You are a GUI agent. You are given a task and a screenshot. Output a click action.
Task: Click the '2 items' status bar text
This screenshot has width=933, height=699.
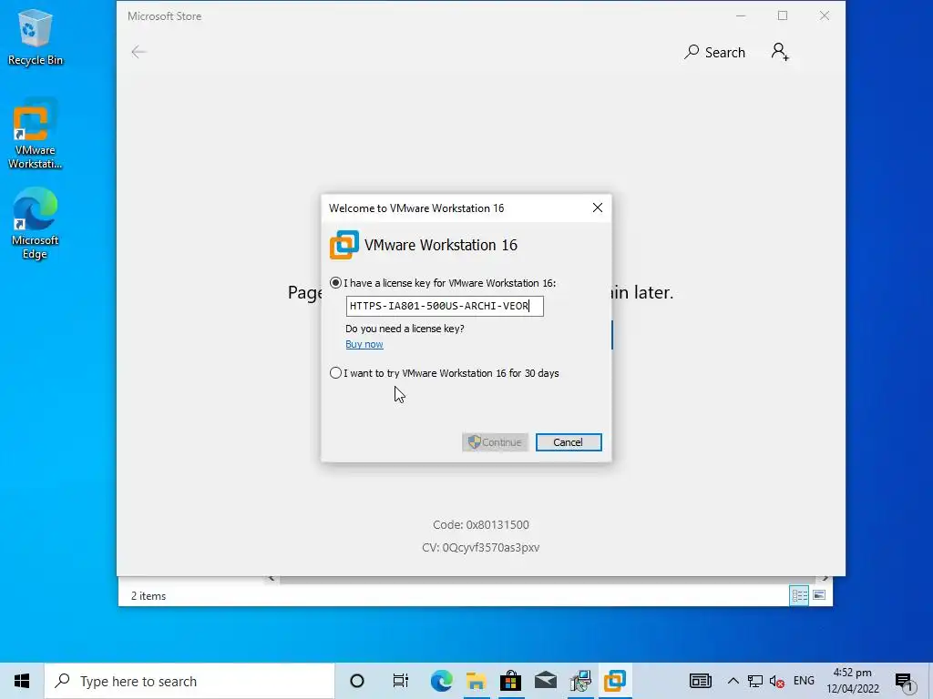click(x=149, y=595)
